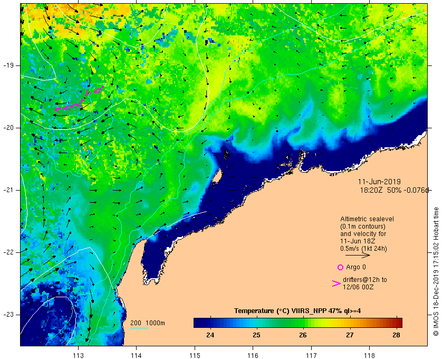
Task: Click the latitude axis label -19
Action: coord(8,65)
